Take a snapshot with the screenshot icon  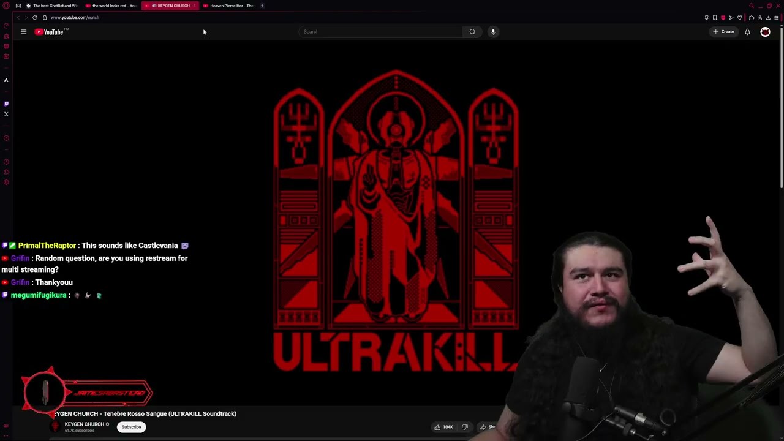click(x=715, y=18)
